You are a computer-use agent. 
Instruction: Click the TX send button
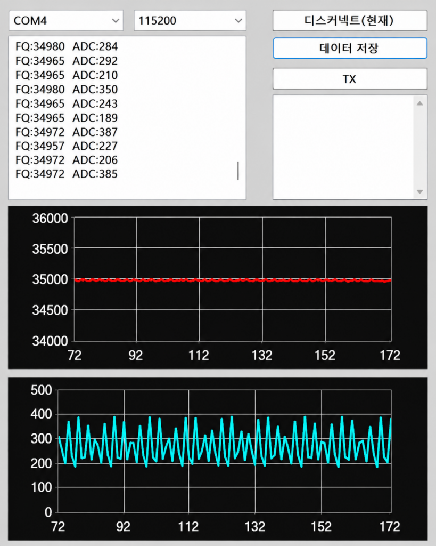(350, 79)
